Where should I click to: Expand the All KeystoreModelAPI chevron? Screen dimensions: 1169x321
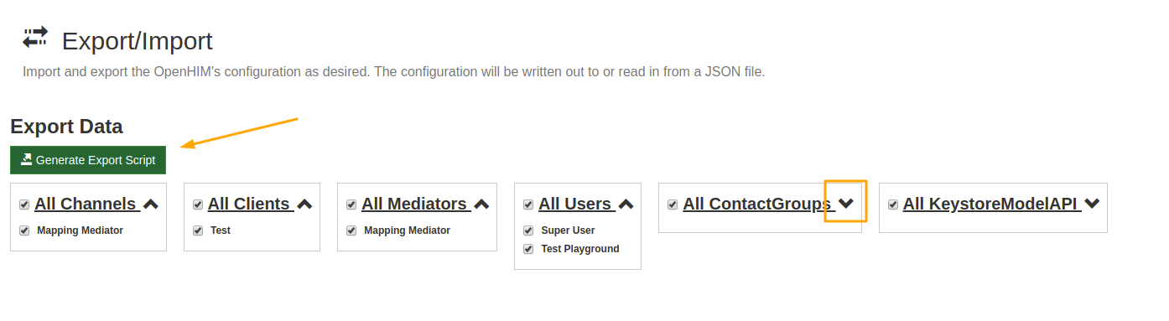pos(1092,204)
